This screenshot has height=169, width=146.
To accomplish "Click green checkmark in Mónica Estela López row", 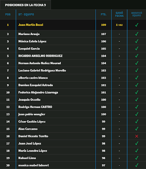I will [137, 41].
